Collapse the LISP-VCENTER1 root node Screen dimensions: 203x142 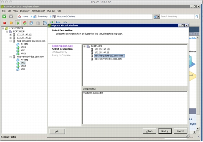point(3,28)
